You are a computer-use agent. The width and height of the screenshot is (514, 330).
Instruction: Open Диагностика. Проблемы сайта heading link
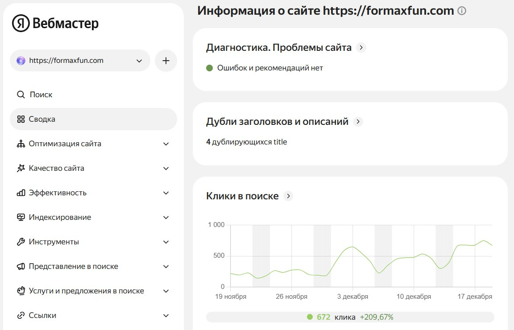pos(278,48)
